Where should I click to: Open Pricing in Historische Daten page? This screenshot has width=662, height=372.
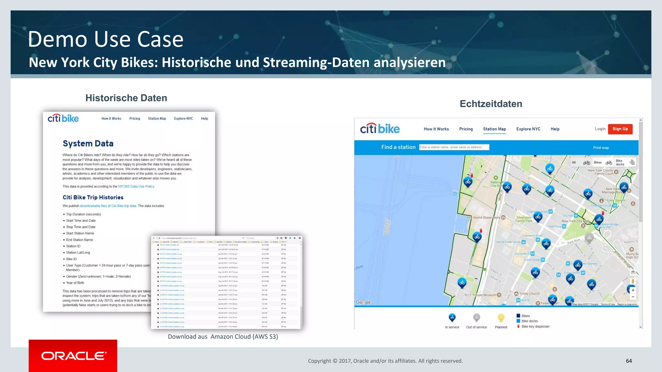point(134,119)
